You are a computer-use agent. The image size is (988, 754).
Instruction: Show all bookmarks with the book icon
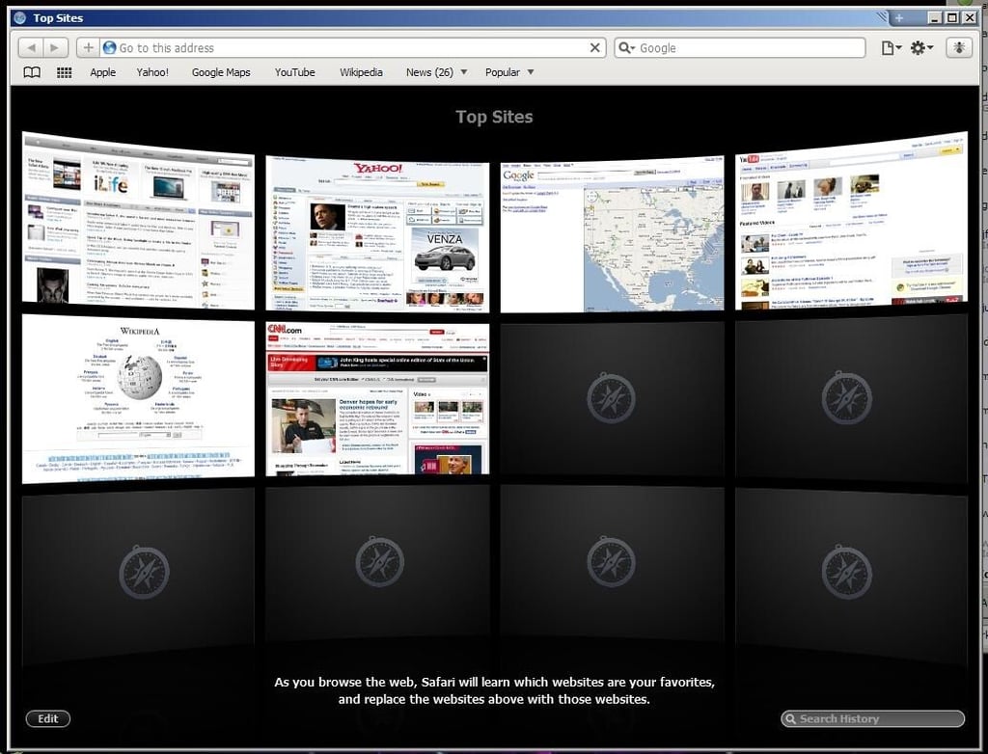coord(32,72)
